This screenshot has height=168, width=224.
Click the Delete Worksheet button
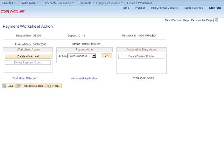[x=28, y=56]
